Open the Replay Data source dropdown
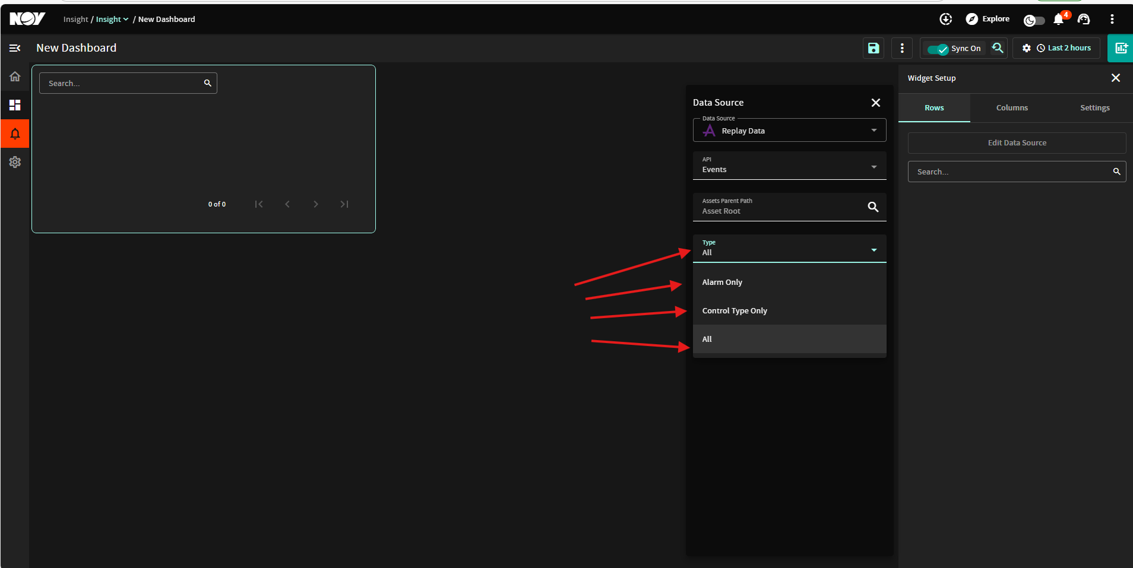 point(789,131)
